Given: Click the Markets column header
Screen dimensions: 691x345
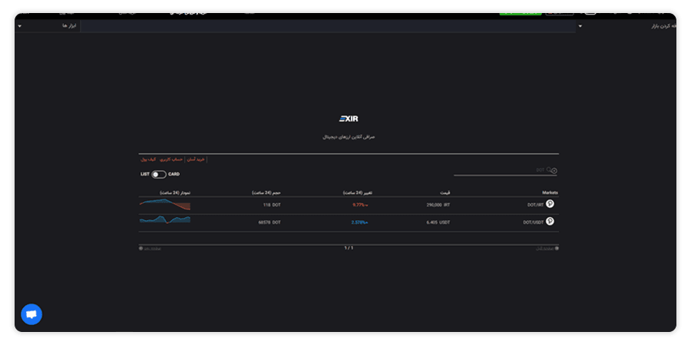Looking at the screenshot, I should (550, 192).
